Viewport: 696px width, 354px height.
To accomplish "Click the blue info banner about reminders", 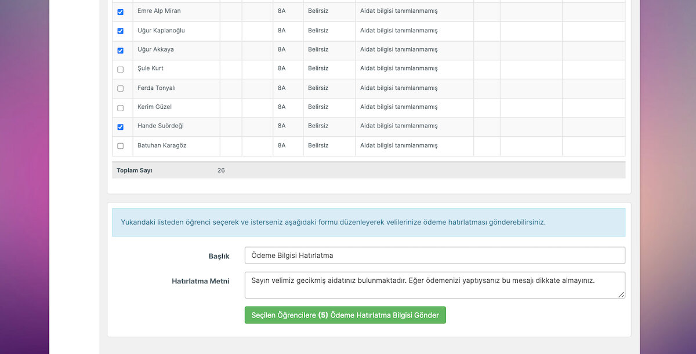I will [369, 222].
